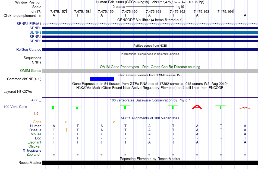
Task: Click 'Click to complement -->' label
Action: 22,16
